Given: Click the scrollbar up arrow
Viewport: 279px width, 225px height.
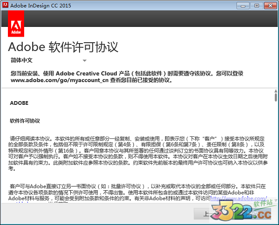Looking at the screenshot, I should 276,91.
